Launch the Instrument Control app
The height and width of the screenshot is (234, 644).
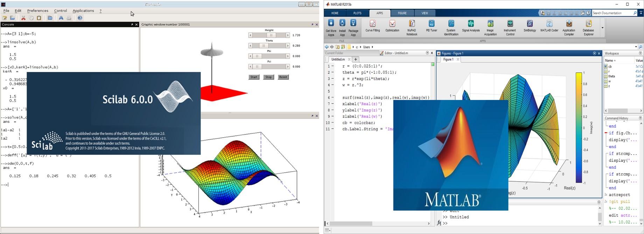tap(510, 28)
